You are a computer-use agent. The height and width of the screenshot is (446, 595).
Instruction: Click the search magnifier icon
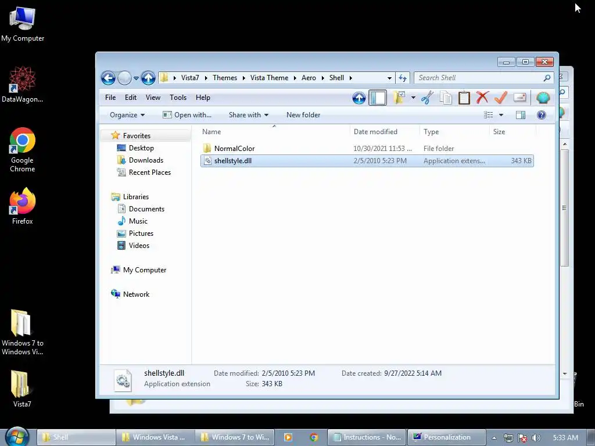pos(547,78)
